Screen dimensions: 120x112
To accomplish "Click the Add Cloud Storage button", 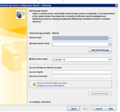I will click(100, 50).
